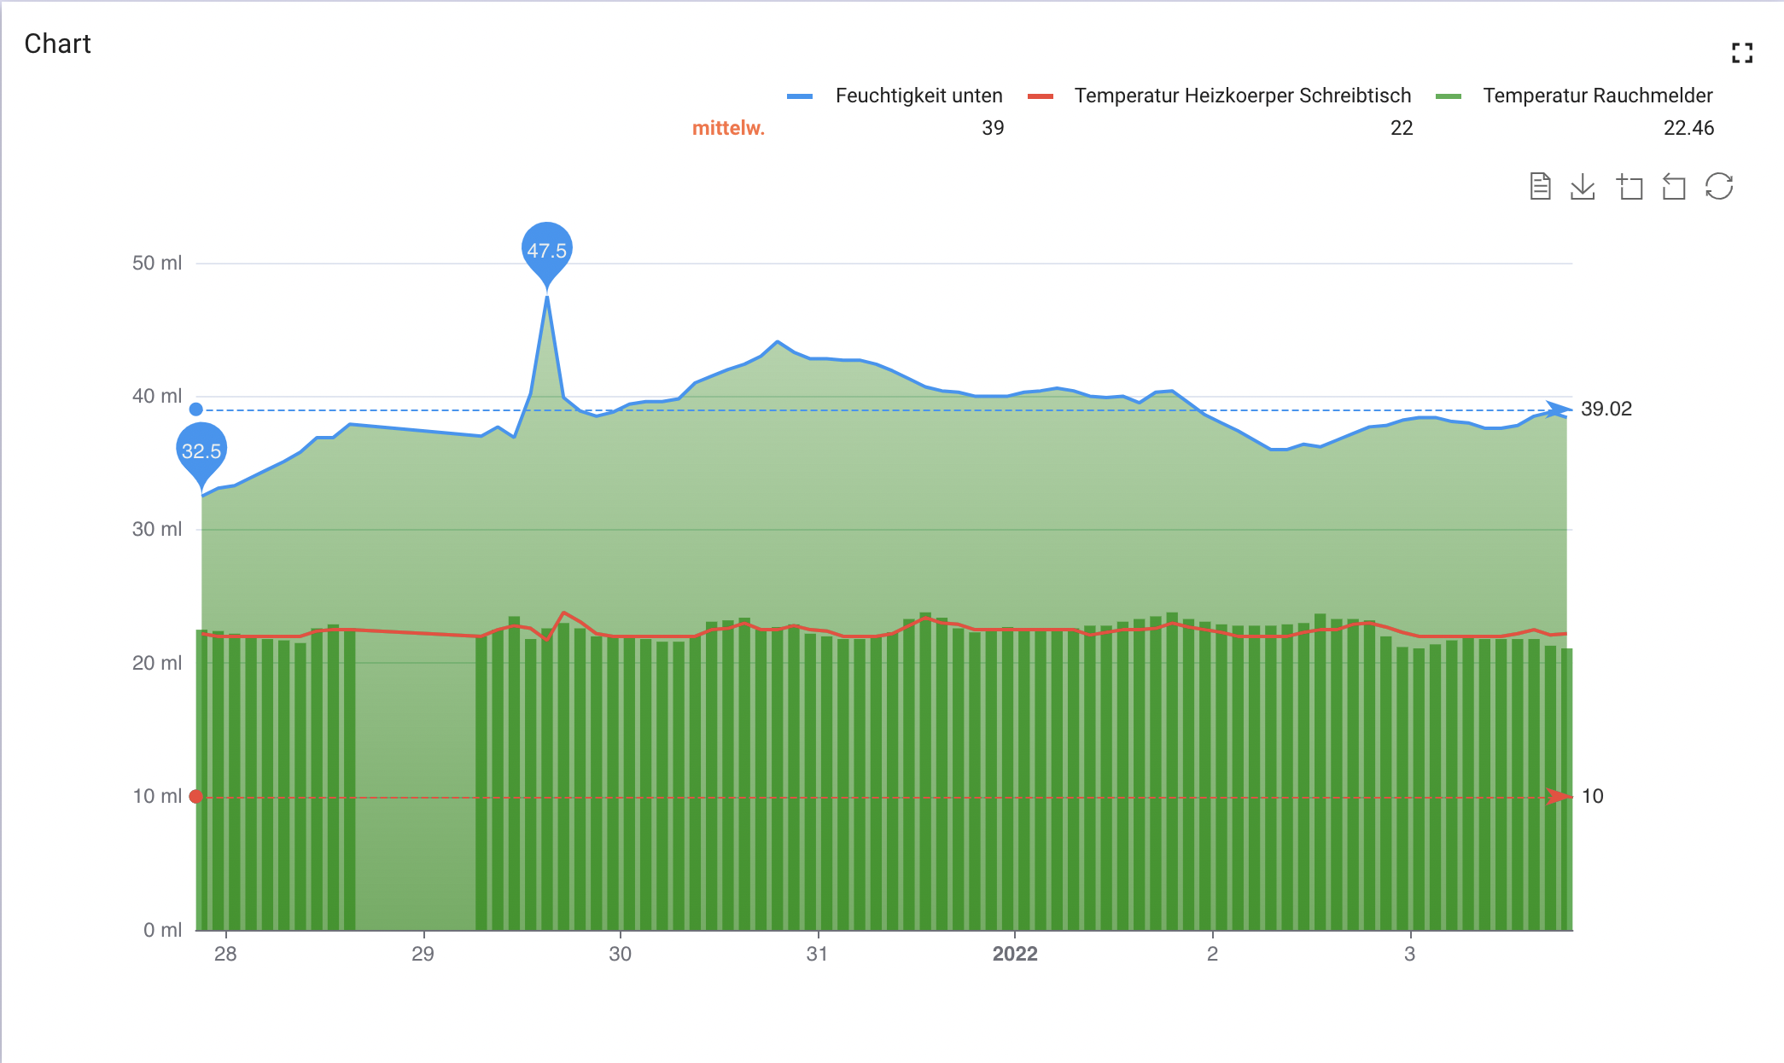
Task: Click the 32.5 minimum marker pin
Action: click(x=201, y=450)
